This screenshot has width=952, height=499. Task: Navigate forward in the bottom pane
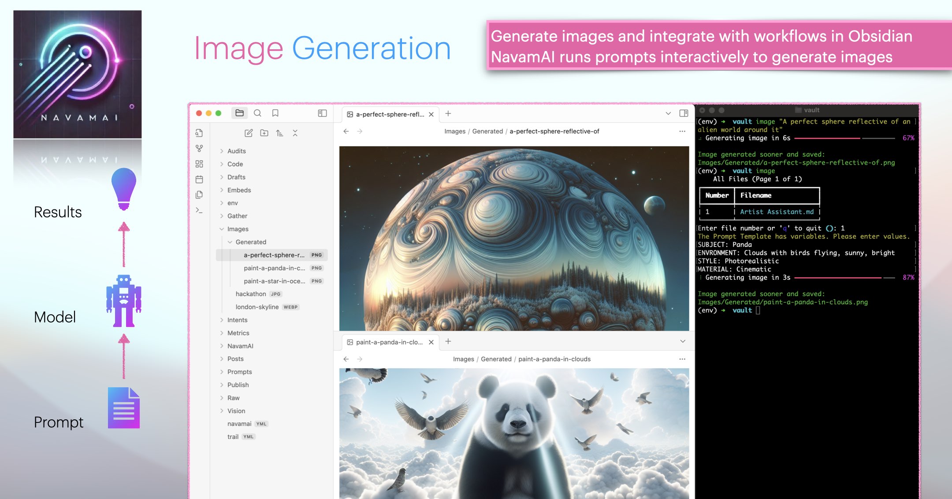360,359
